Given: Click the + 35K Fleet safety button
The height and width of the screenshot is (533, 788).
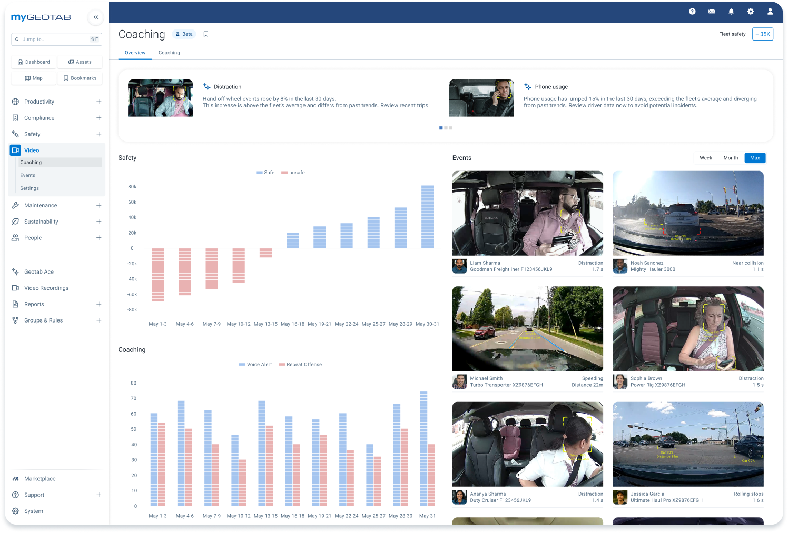Looking at the screenshot, I should point(762,34).
